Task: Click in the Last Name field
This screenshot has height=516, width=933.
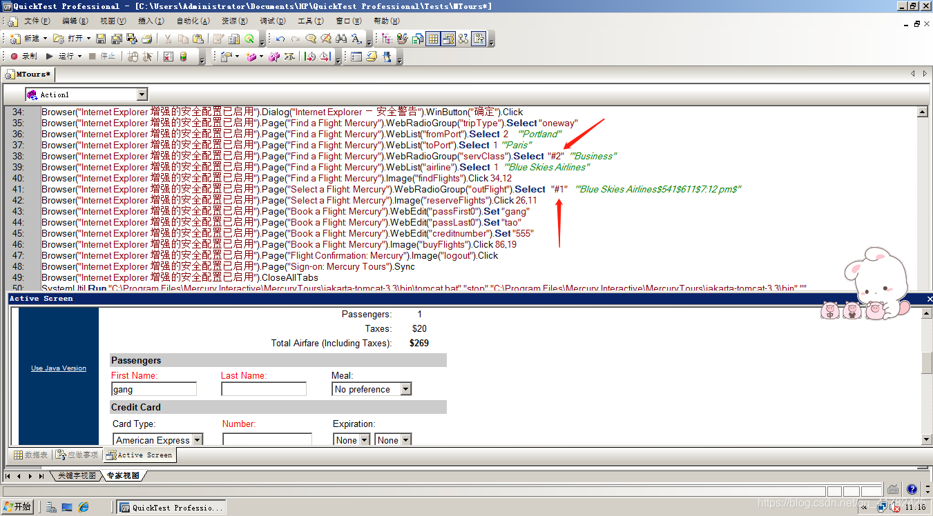Action: (x=264, y=389)
